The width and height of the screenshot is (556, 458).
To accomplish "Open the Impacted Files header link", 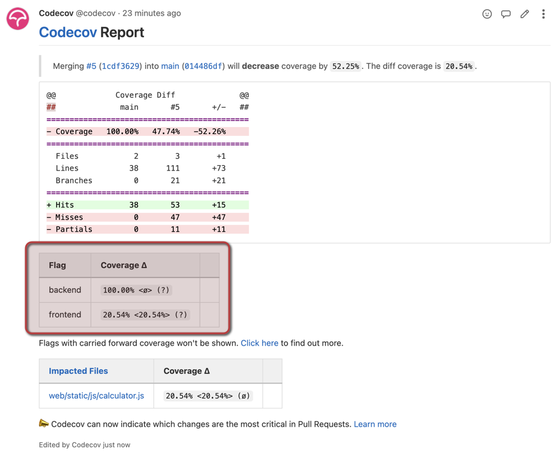I will (x=78, y=371).
